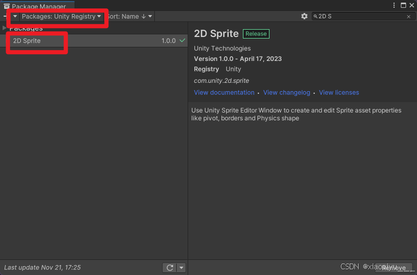The width and height of the screenshot is (417, 275).
Task: Clear the search field with the X icon
Action: (x=409, y=17)
